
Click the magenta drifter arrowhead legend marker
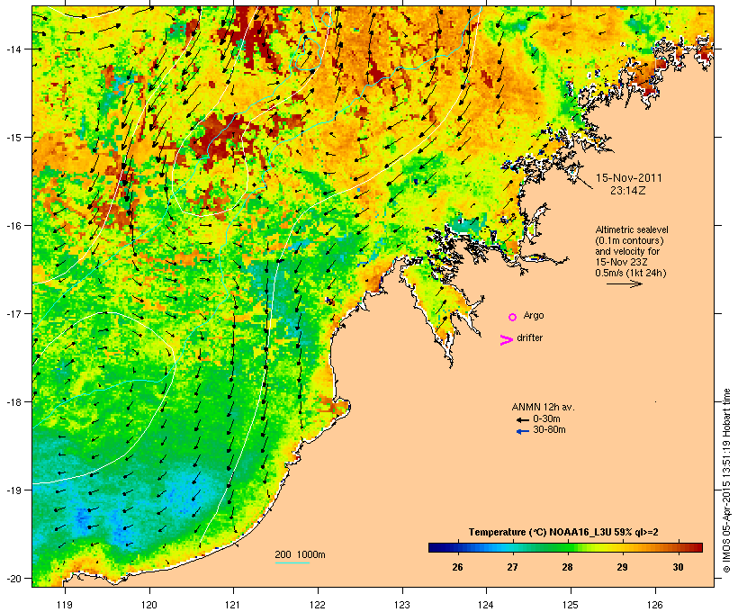(x=507, y=340)
